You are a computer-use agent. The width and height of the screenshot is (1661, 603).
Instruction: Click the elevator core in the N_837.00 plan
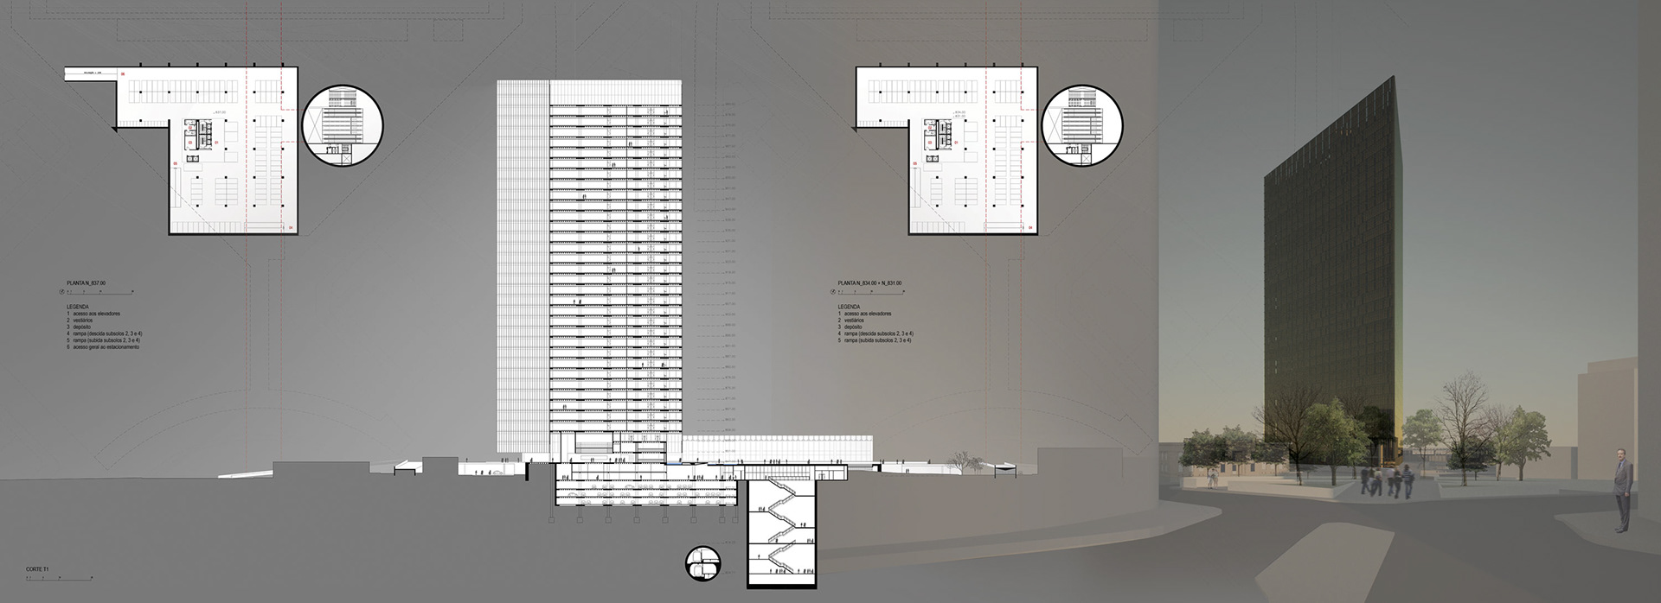[198, 135]
